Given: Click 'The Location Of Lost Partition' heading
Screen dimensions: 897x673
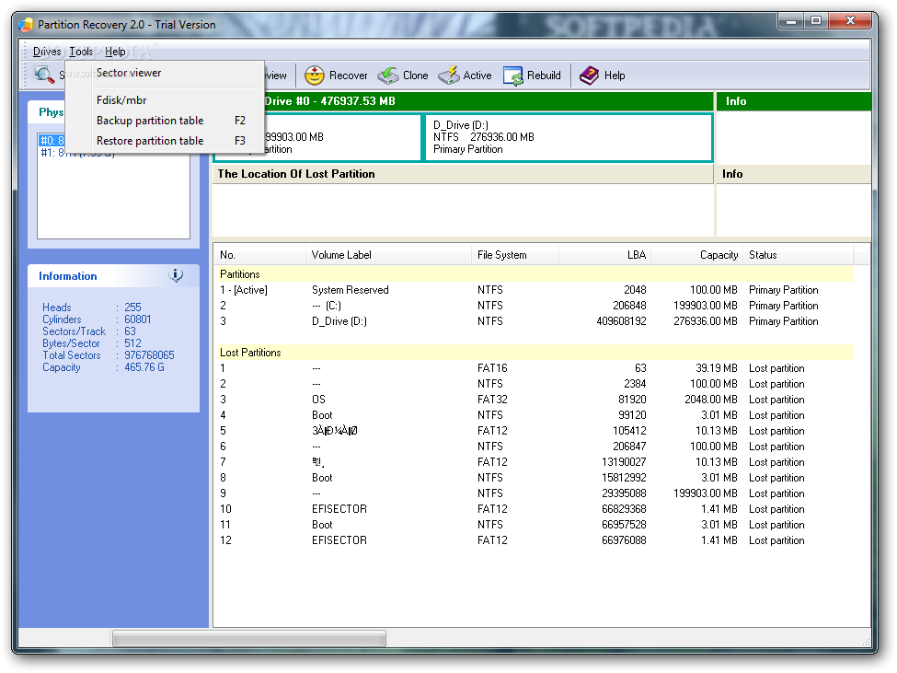Looking at the screenshot, I should tap(296, 174).
